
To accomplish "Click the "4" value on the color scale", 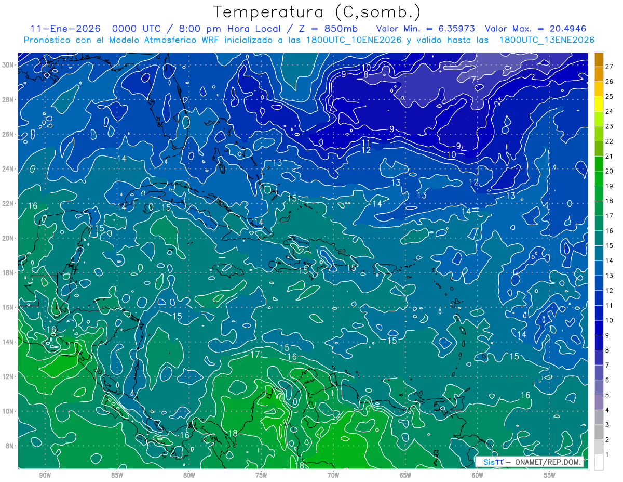I will point(607,410).
